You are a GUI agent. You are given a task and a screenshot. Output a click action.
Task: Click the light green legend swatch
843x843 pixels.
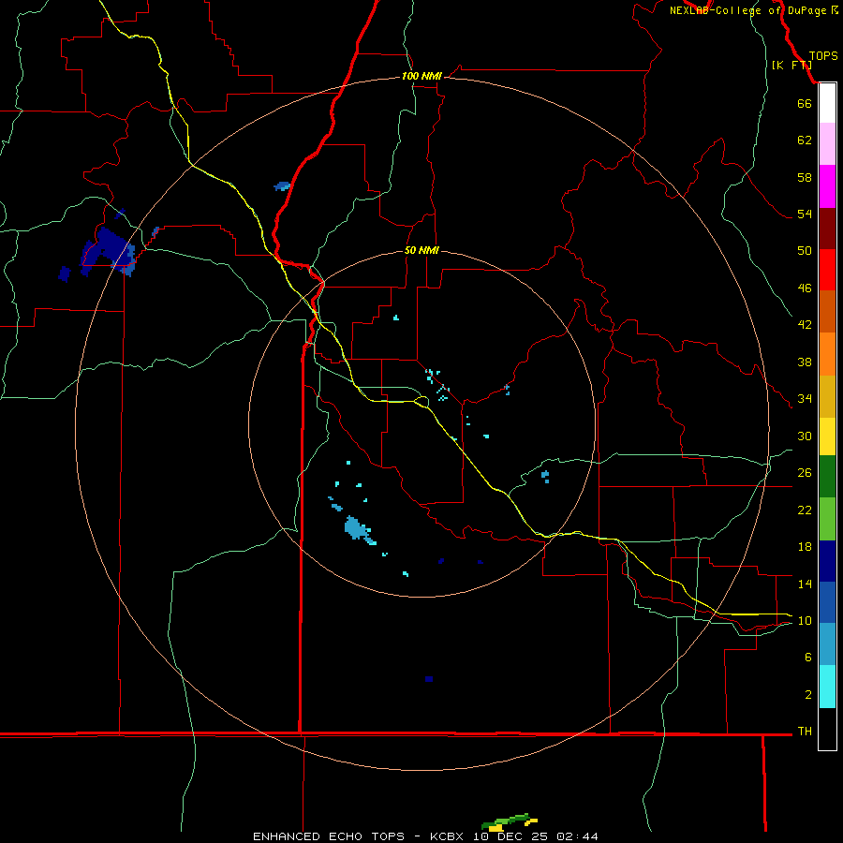tap(827, 519)
